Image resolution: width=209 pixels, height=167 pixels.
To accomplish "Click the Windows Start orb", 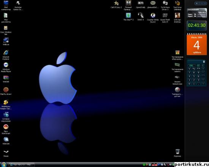I will click(x=3, y=165).
